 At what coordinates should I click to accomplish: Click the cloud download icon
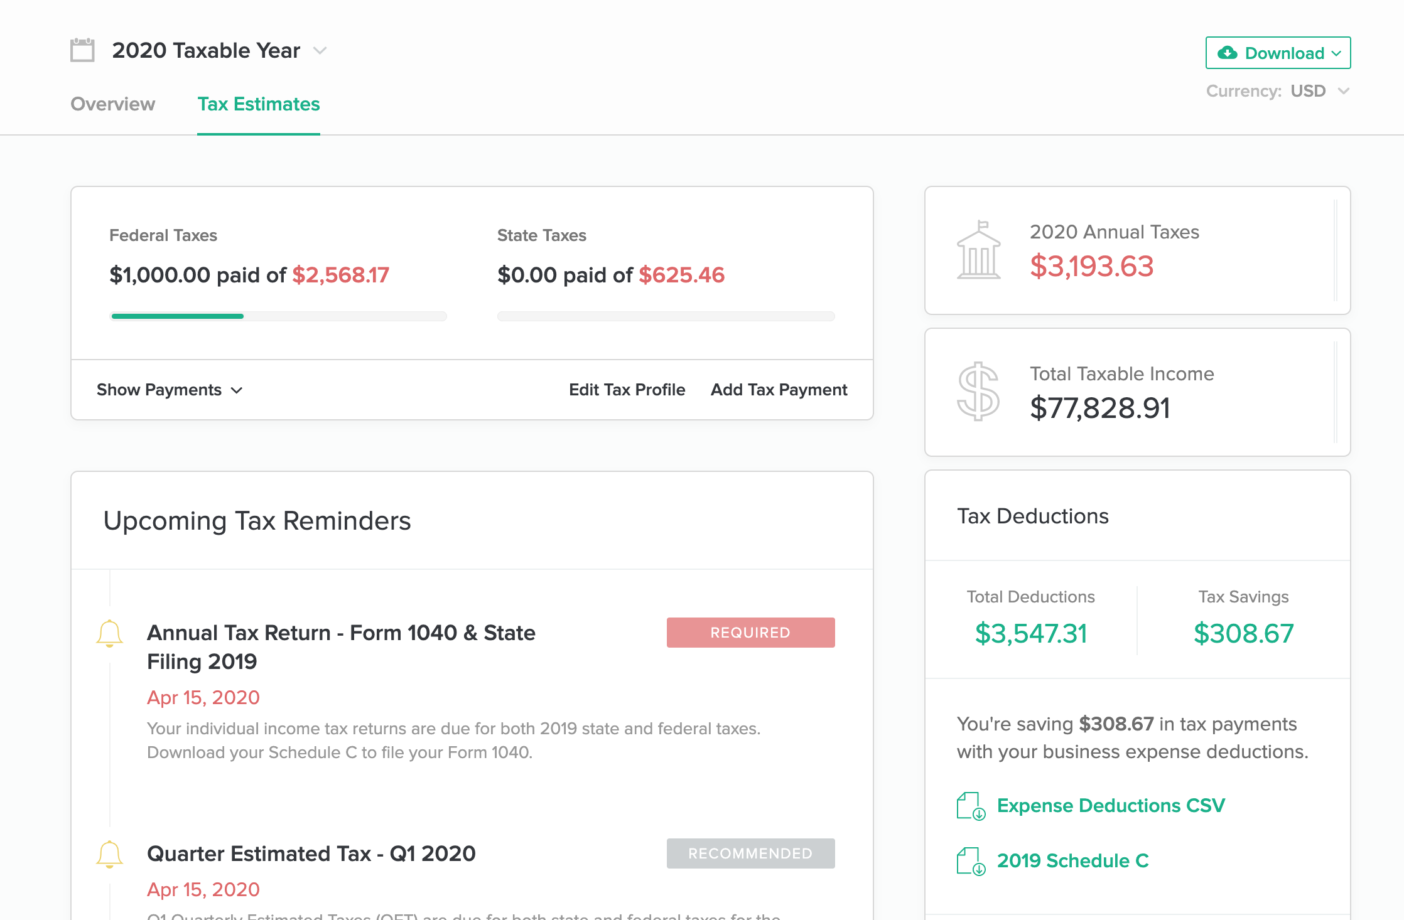[x=1227, y=53]
